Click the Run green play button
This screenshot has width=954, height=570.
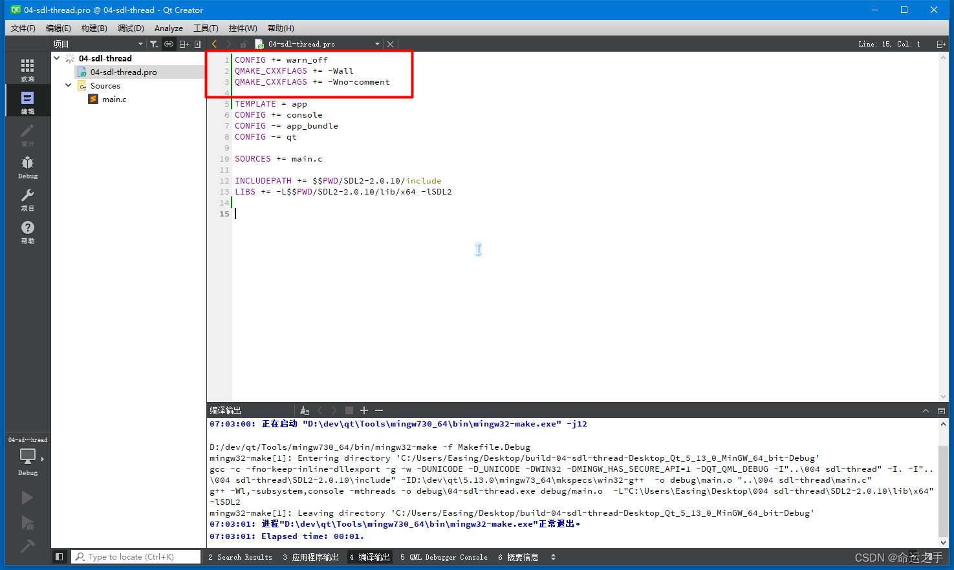point(27,498)
